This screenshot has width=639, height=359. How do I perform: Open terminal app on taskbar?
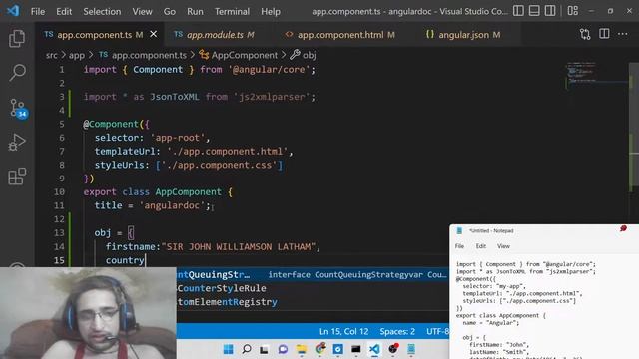[x=356, y=349]
